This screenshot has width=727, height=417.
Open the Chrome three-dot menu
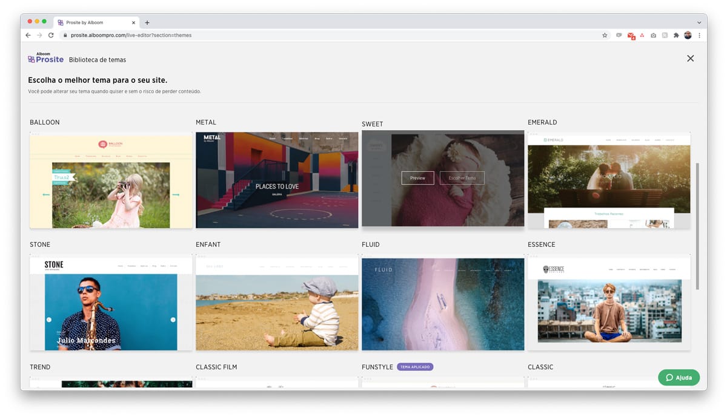point(699,35)
